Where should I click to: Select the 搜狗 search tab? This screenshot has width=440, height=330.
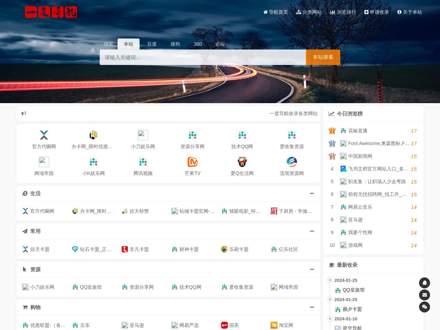coord(175,44)
